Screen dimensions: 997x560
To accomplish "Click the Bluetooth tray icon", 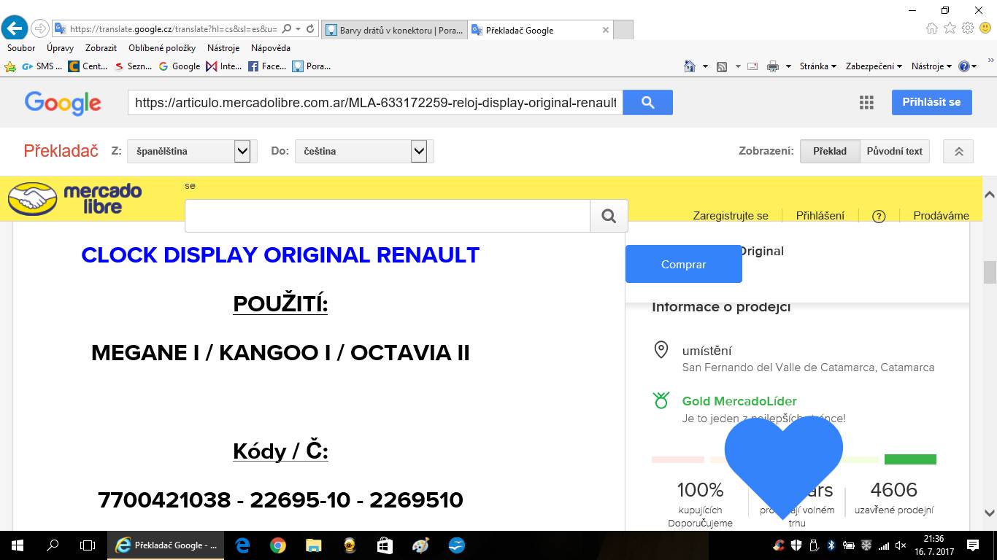I will [x=831, y=545].
